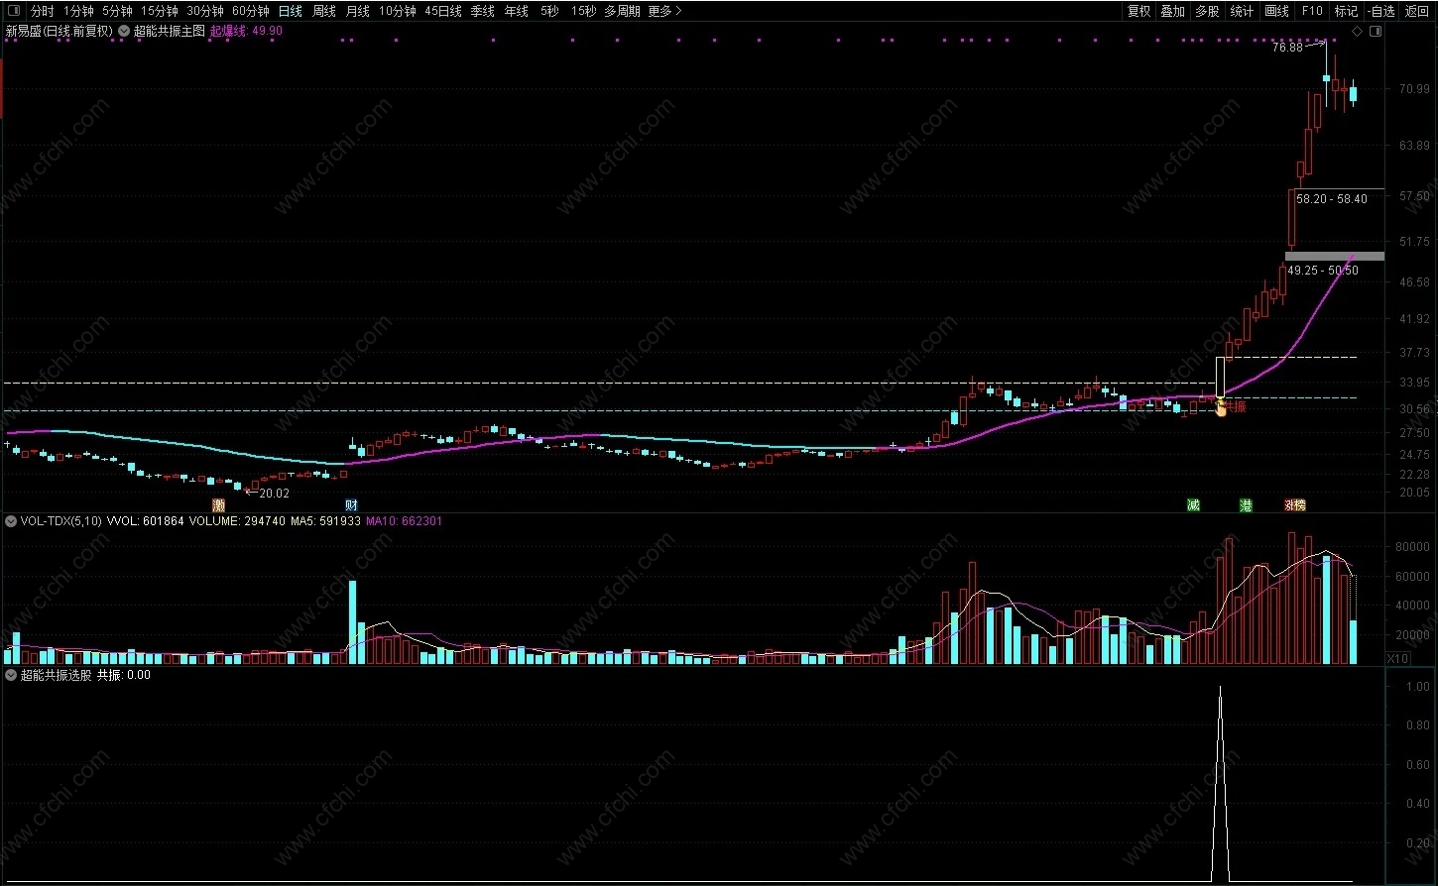Switch to 5分钟 period
The height and width of the screenshot is (886, 1438).
point(117,12)
